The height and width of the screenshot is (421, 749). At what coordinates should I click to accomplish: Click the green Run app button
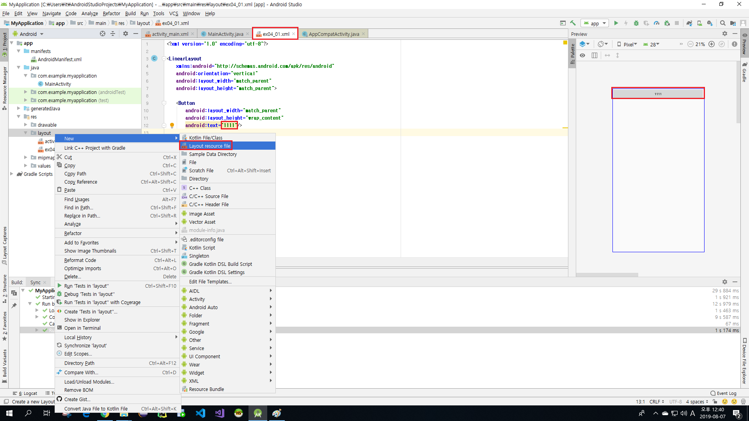pos(616,23)
